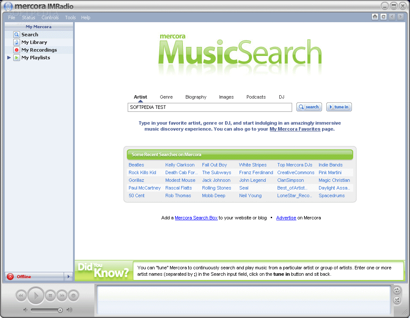The width and height of the screenshot is (410, 318).
Task: Click the loud volume speaker icon
Action: tap(69, 310)
